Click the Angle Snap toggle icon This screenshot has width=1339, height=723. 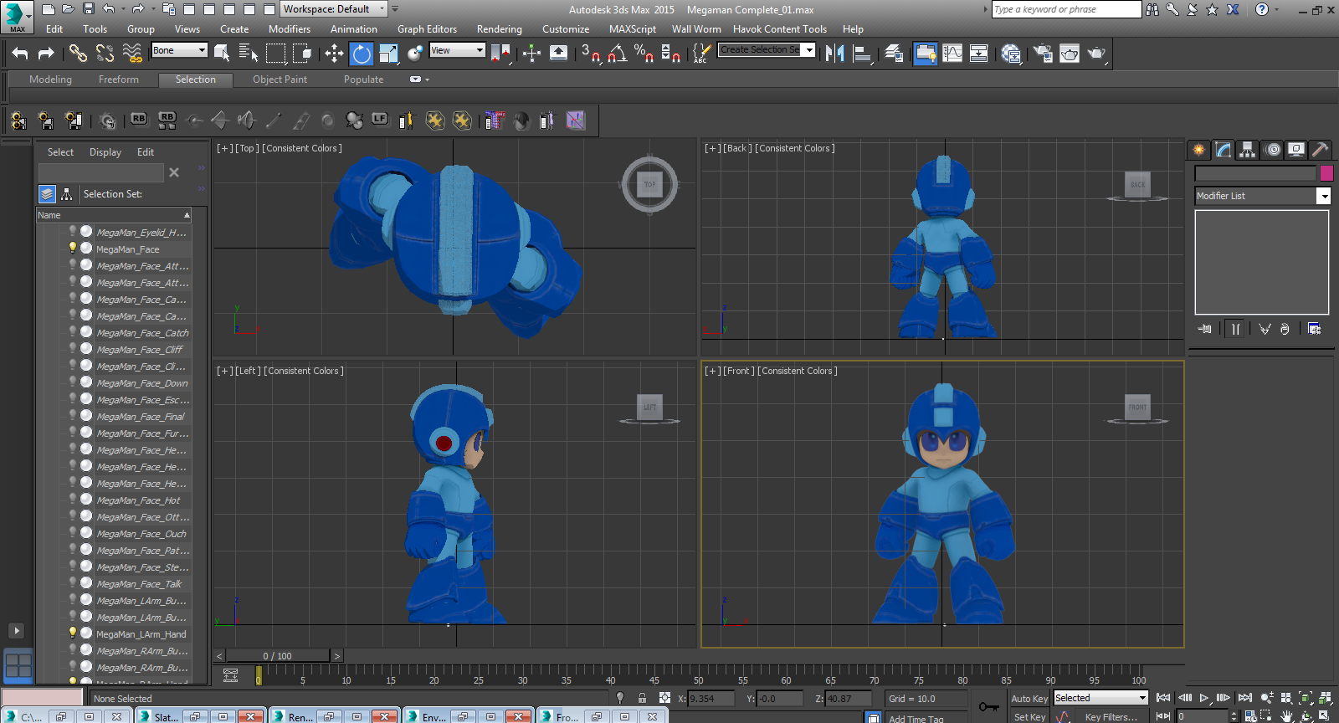(x=618, y=54)
